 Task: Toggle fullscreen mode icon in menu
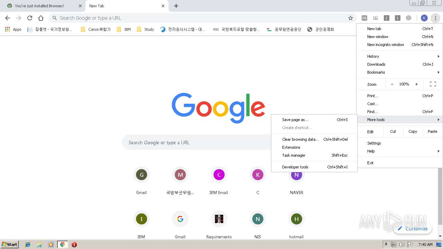tap(433, 84)
